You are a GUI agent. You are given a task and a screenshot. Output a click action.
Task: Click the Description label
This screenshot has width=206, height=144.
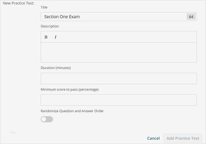point(50,26)
